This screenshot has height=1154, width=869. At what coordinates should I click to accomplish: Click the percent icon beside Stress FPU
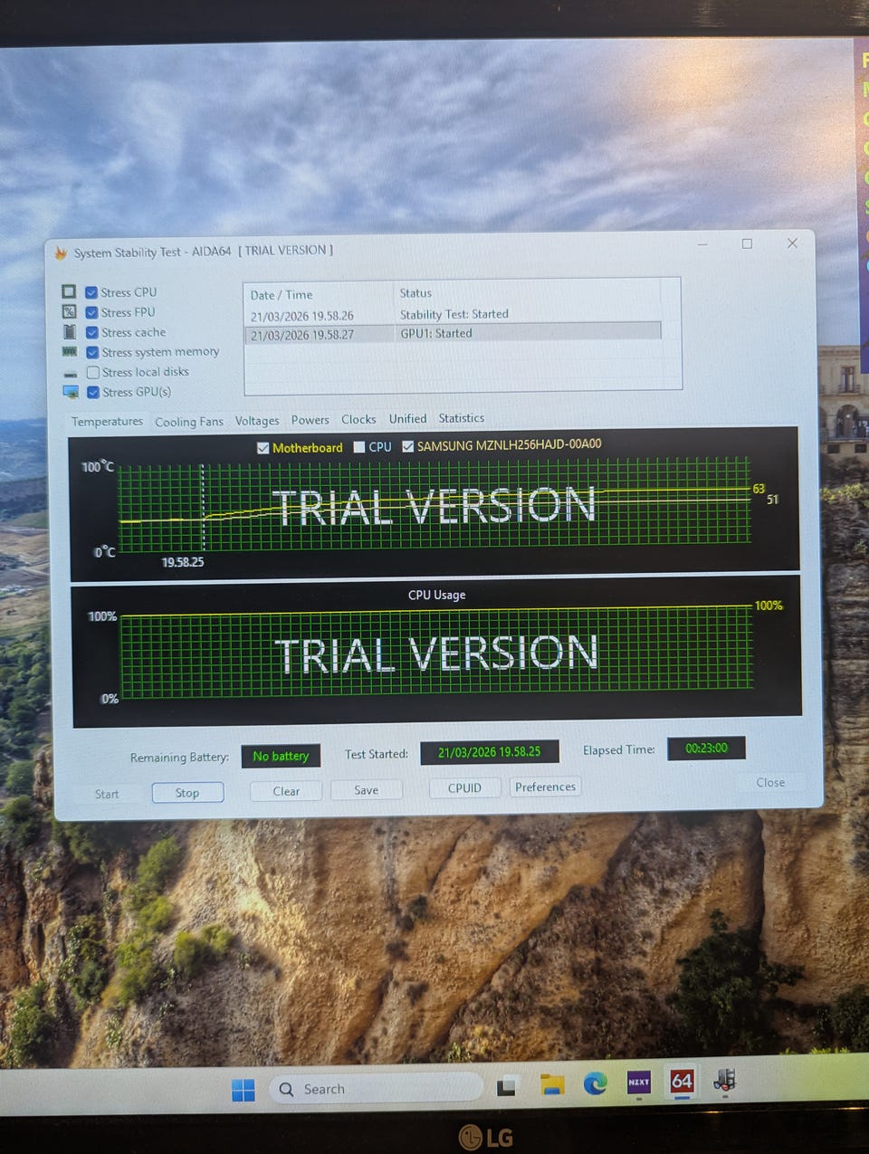tap(69, 311)
